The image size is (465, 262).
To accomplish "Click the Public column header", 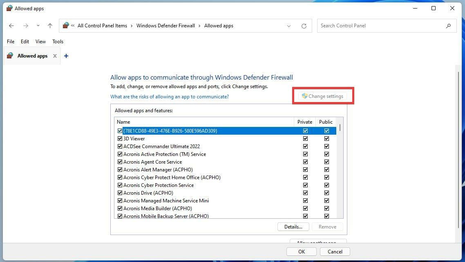I will pos(326,122).
